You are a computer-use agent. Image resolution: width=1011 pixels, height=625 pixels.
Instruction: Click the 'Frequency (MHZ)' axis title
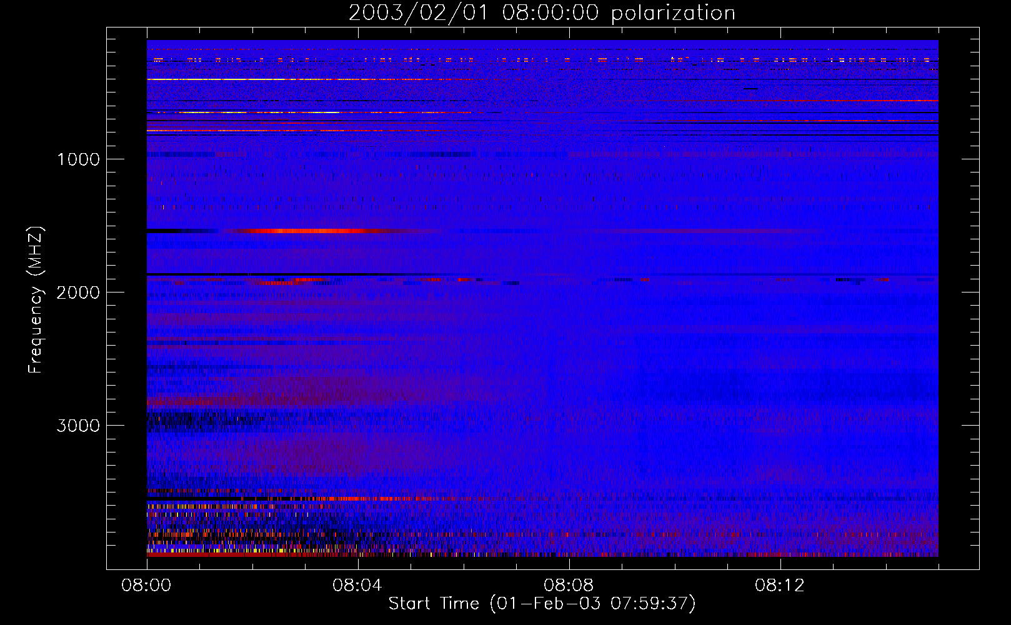[x=36, y=300]
